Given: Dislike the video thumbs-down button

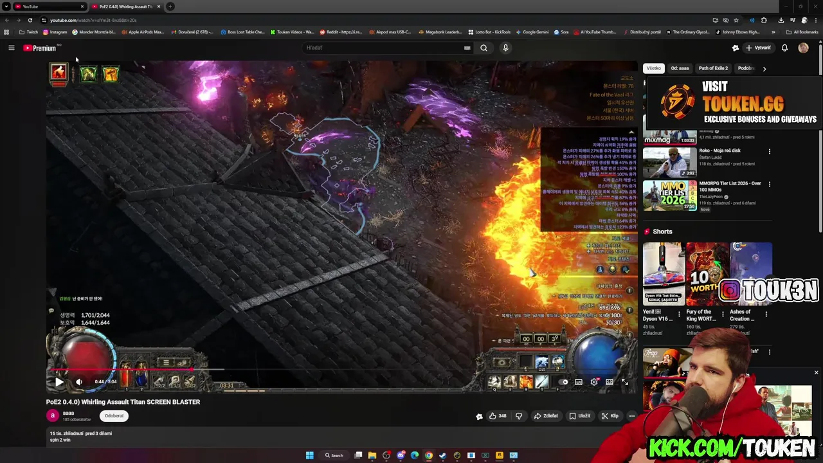Looking at the screenshot, I should pyautogui.click(x=519, y=416).
